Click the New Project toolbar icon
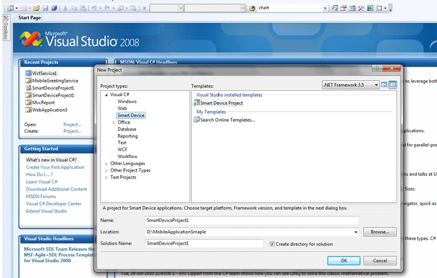This screenshot has height=278, width=437. click(10, 8)
